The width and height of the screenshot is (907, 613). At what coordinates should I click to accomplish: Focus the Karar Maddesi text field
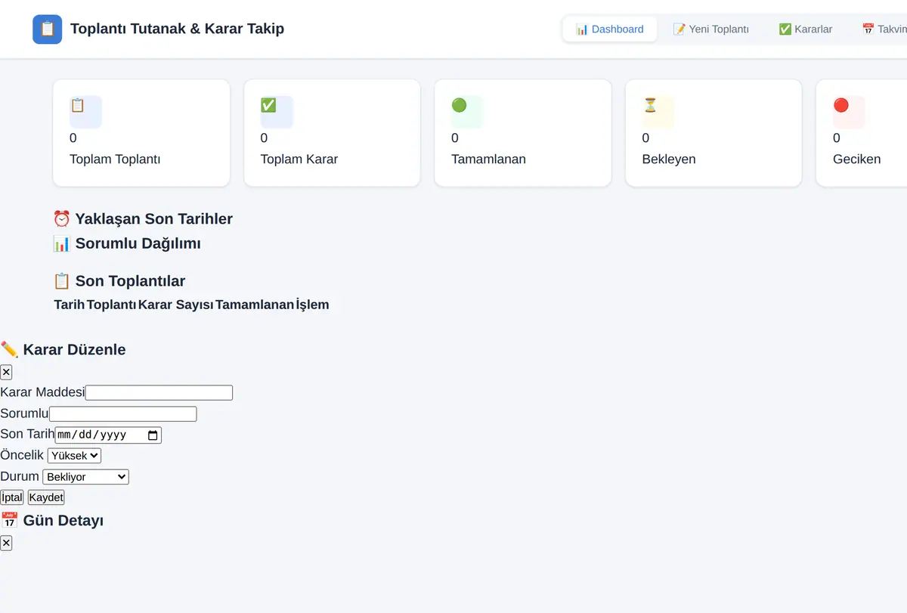coord(159,393)
